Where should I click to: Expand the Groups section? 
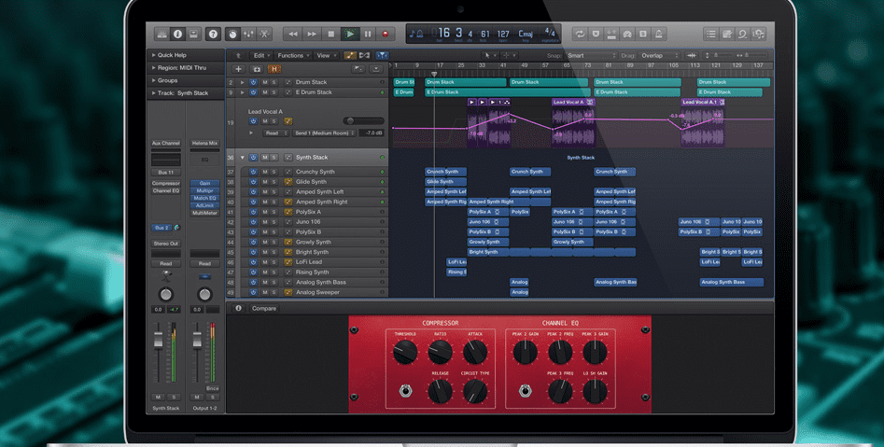(154, 80)
